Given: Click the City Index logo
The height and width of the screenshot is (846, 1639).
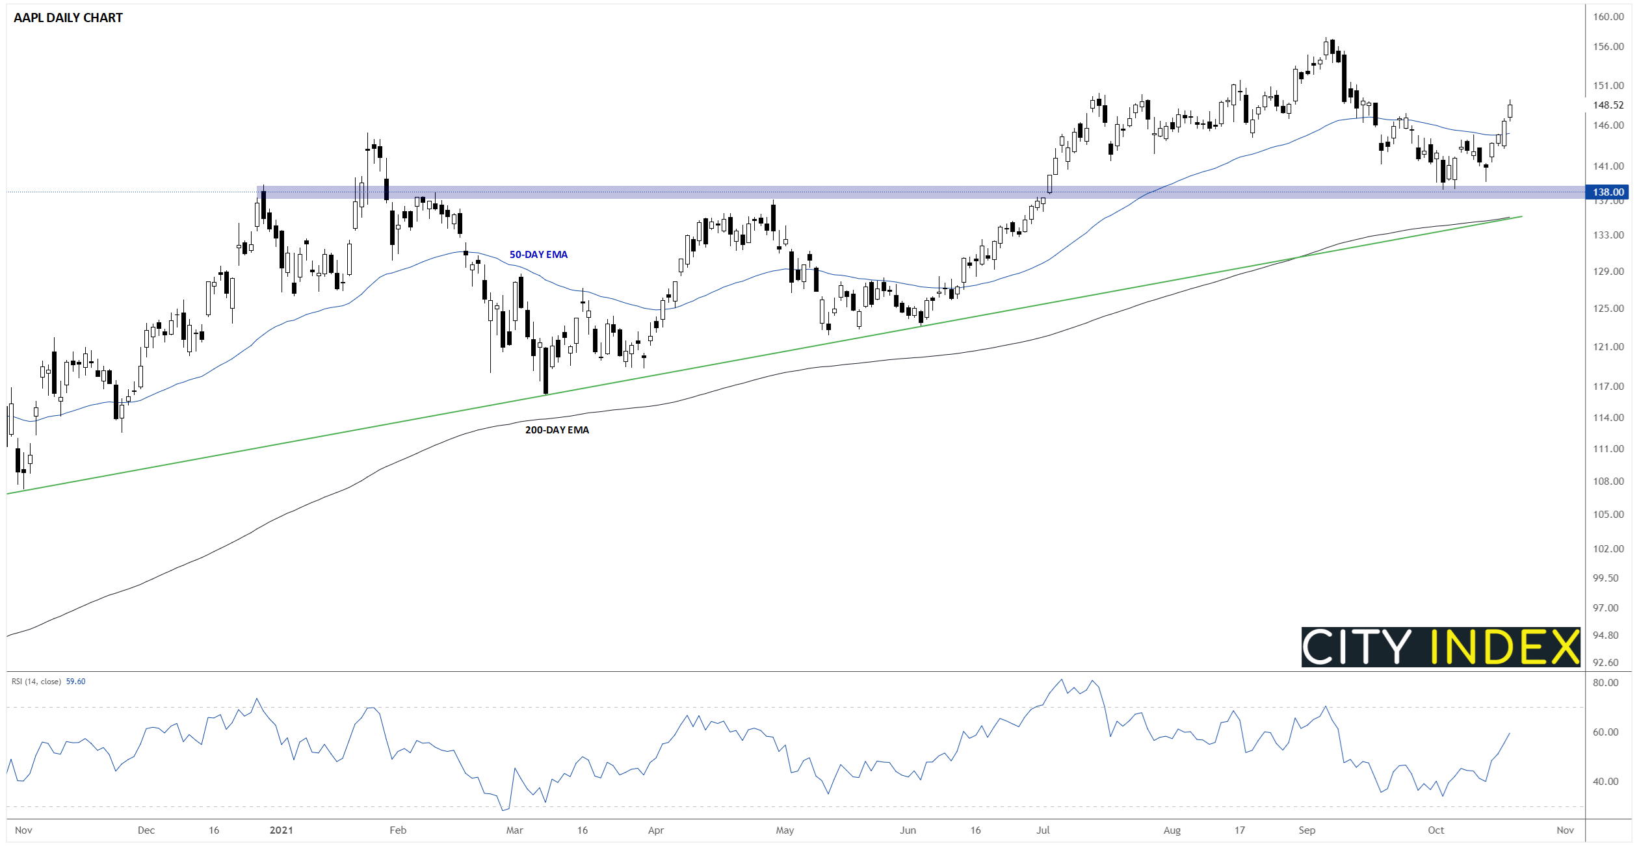Looking at the screenshot, I should tap(1440, 647).
